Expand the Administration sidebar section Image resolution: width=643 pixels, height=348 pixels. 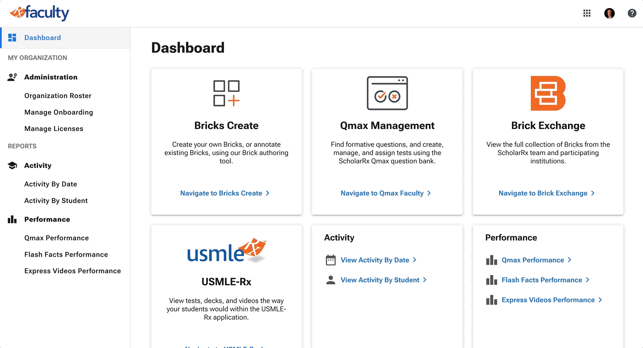51,77
